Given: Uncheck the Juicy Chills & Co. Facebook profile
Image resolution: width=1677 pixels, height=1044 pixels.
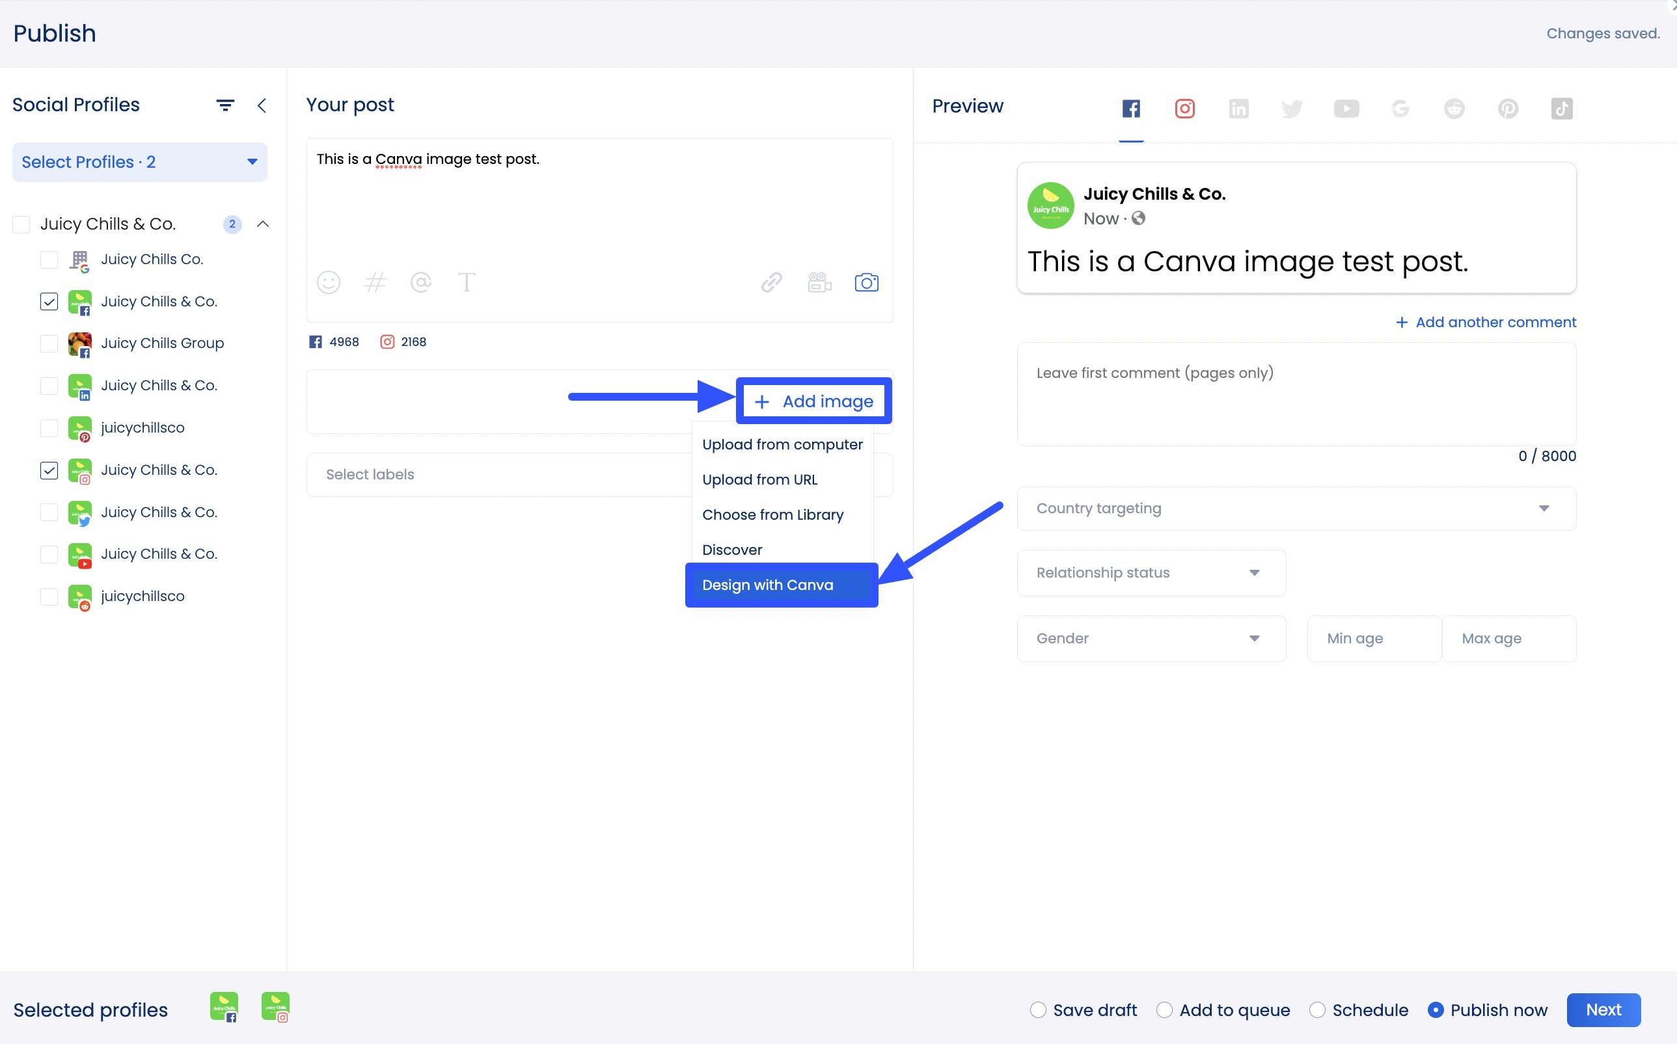Looking at the screenshot, I should click(48, 302).
